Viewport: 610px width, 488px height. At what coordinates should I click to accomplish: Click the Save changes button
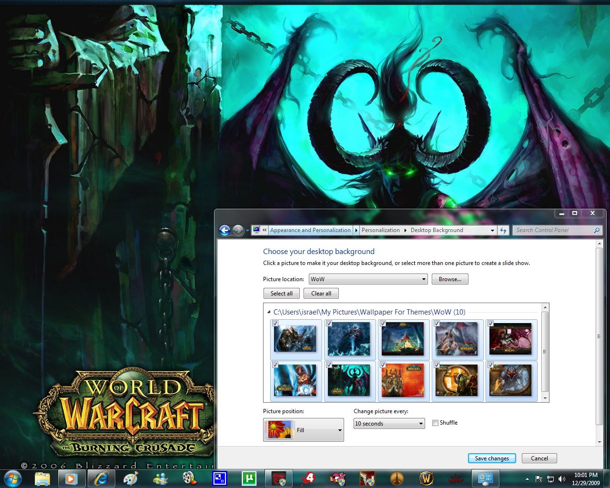click(492, 458)
